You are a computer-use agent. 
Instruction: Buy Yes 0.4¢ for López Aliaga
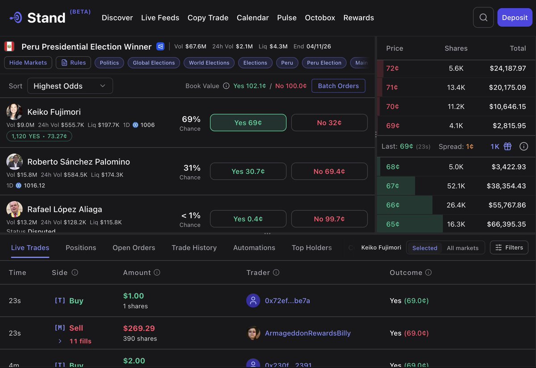tap(248, 219)
